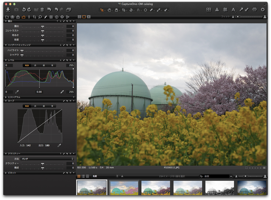The image size is (271, 200).
Task: Toggle the grid overlay icon in toolbar
Action: point(225,10)
